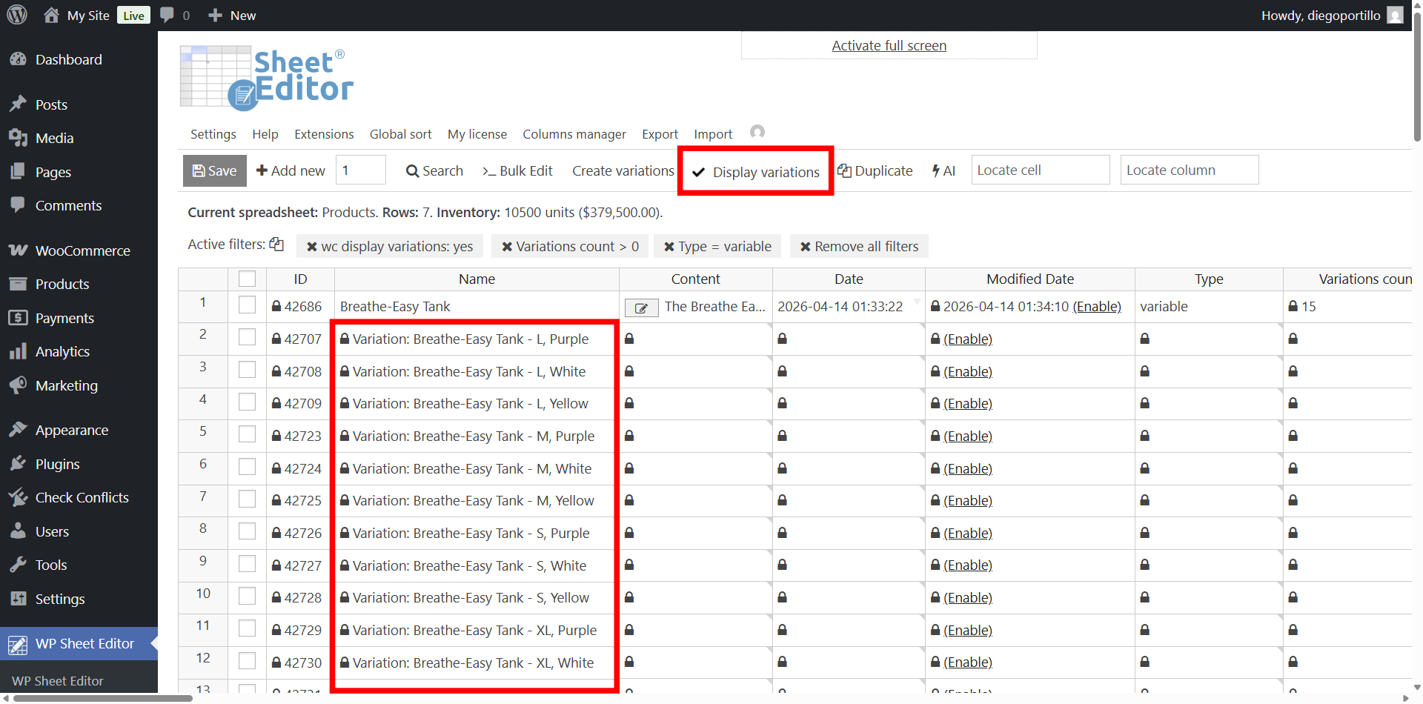
Task: Click the Sheet Editor logo
Action: (267, 78)
